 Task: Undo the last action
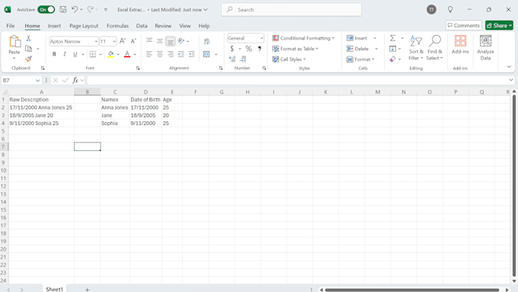tap(75, 10)
